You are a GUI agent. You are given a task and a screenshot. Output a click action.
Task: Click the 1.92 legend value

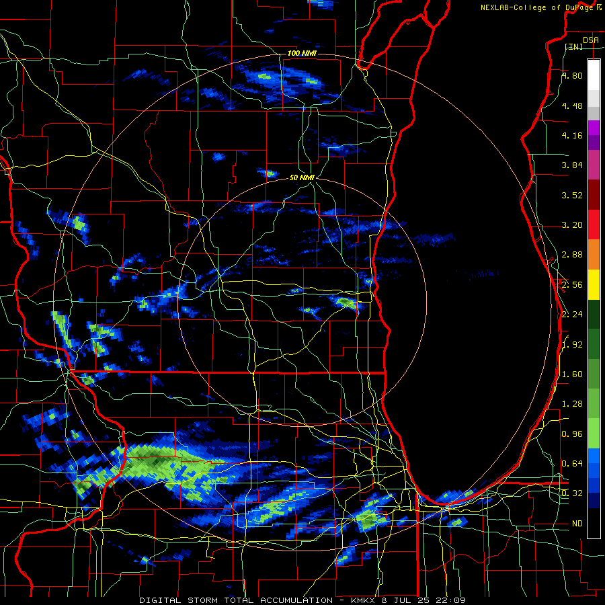pos(572,345)
